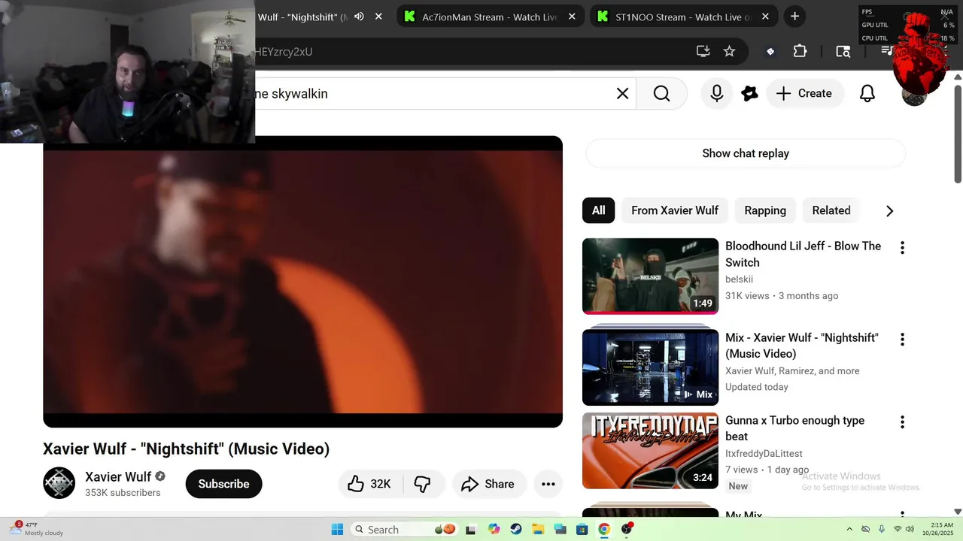
Task: Search with your voice microphone button
Action: coord(717,93)
